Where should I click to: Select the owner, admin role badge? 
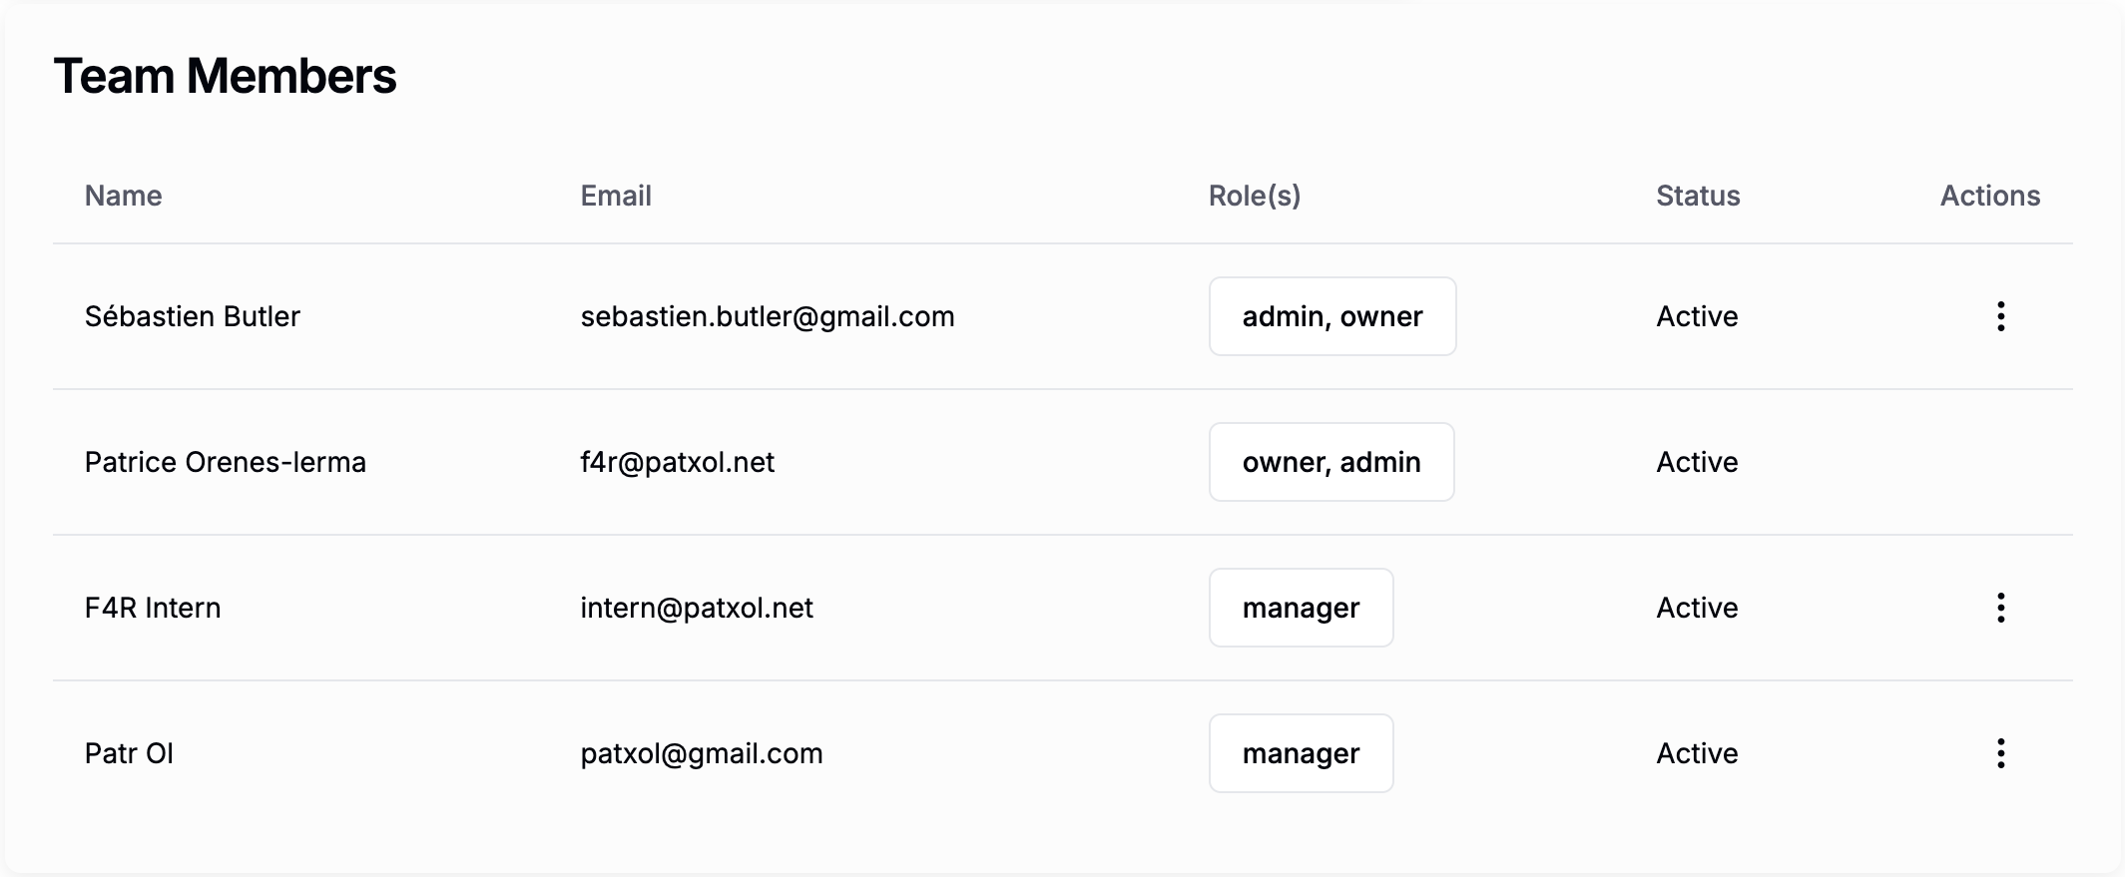tap(1331, 462)
